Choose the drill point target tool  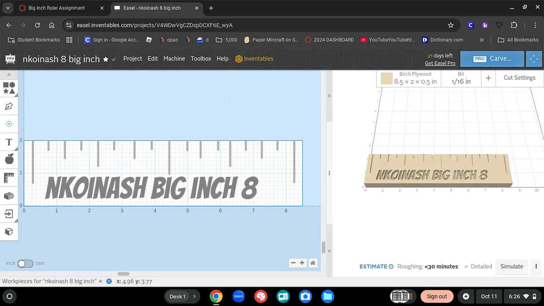[9, 124]
